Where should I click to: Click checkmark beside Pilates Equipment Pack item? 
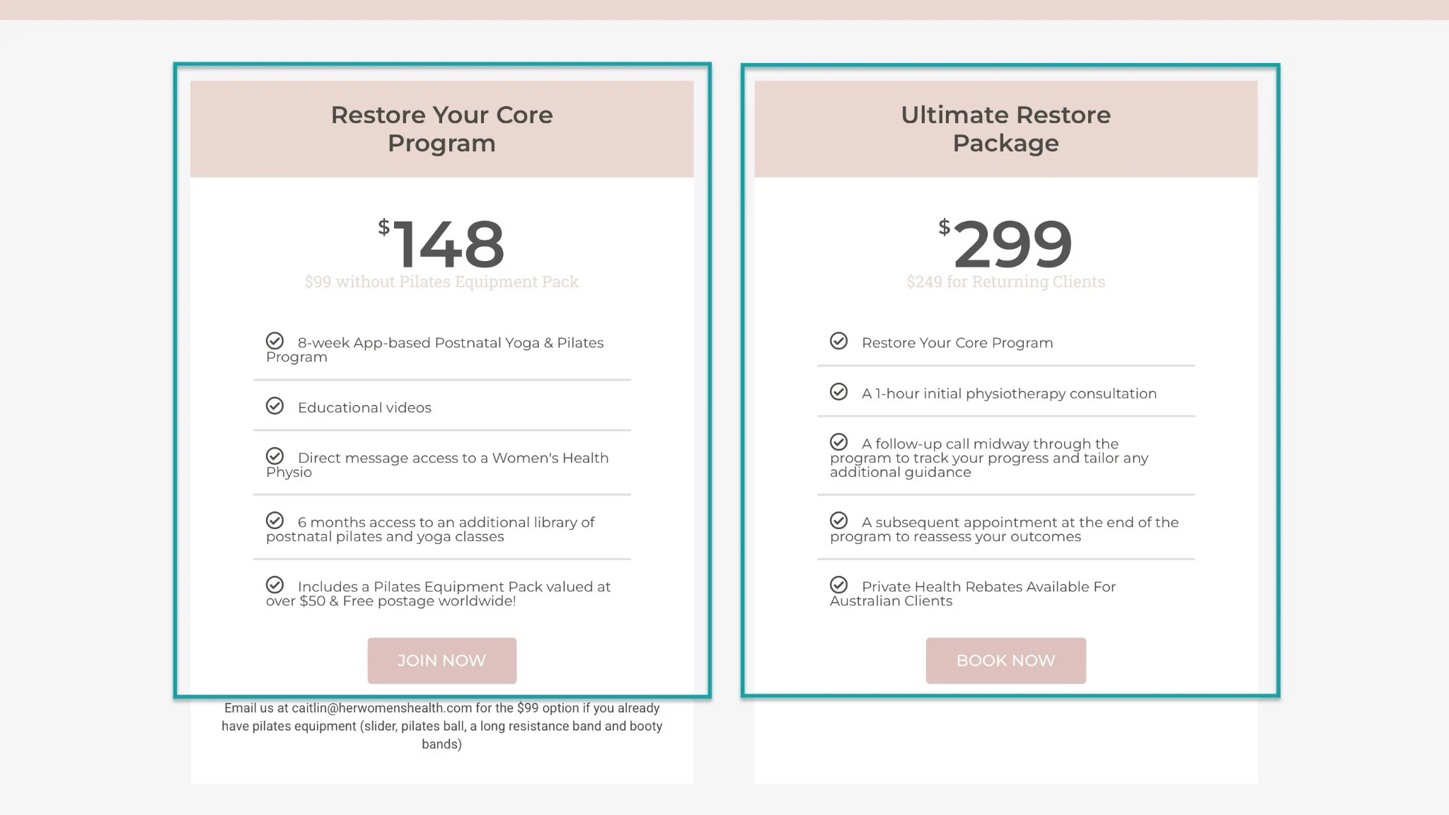[x=275, y=585]
